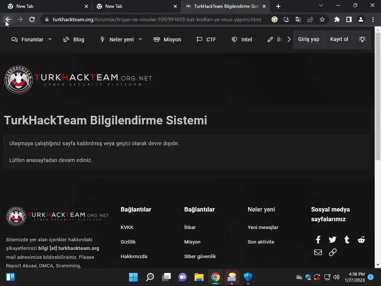Click the share page icon
381x286 pixels.
[x=310, y=19]
